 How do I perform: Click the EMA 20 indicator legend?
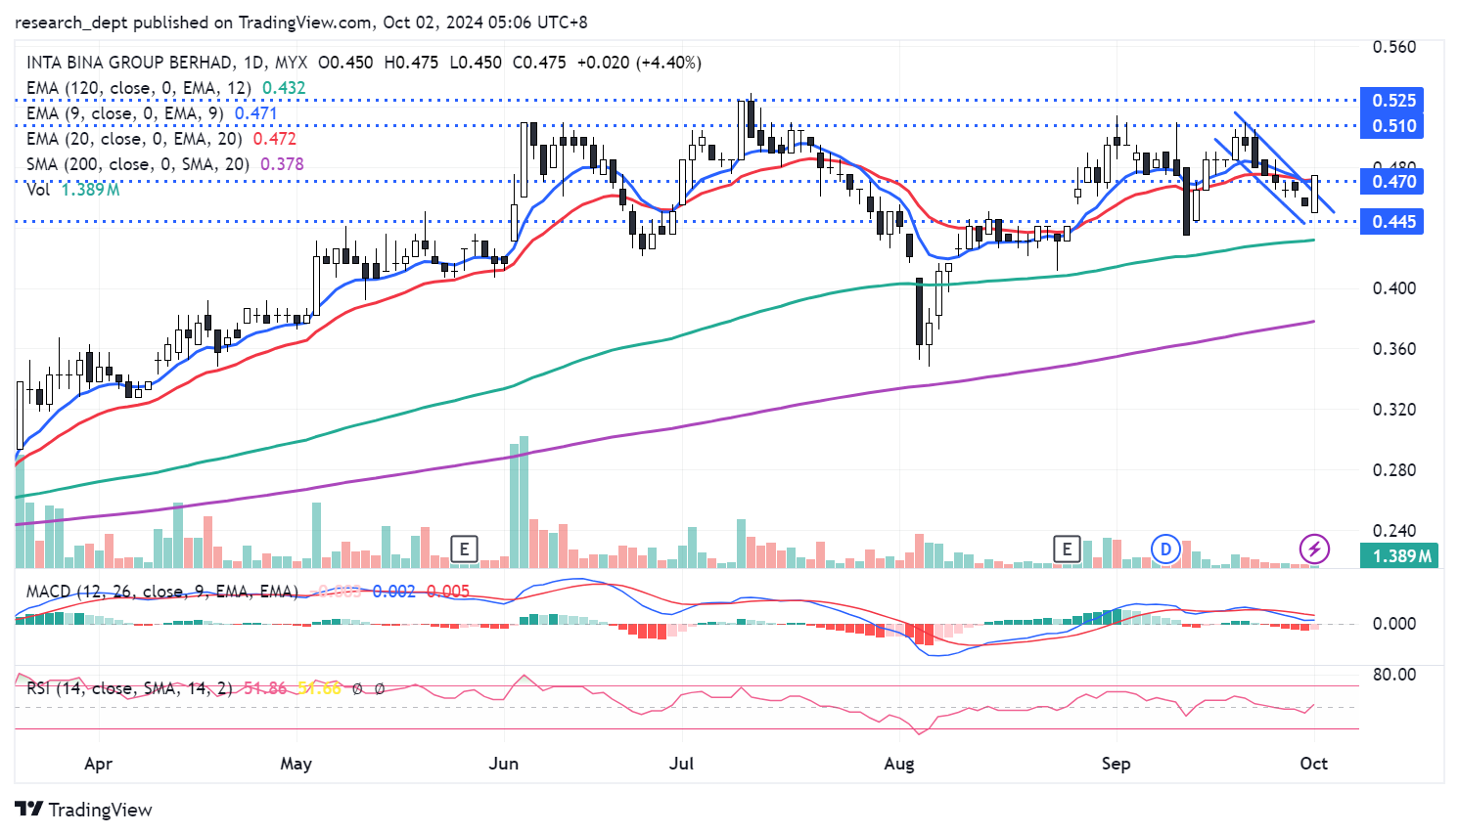pos(133,139)
